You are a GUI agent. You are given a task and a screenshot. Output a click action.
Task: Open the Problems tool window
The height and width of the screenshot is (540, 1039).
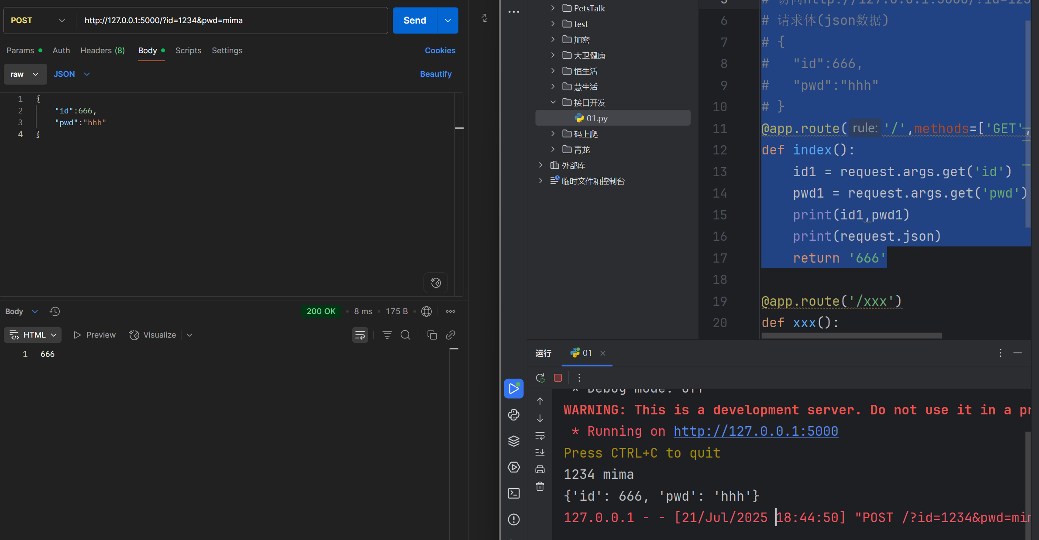(514, 519)
